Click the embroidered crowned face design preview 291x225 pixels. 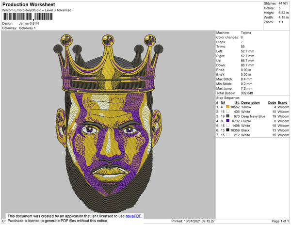click(108, 123)
